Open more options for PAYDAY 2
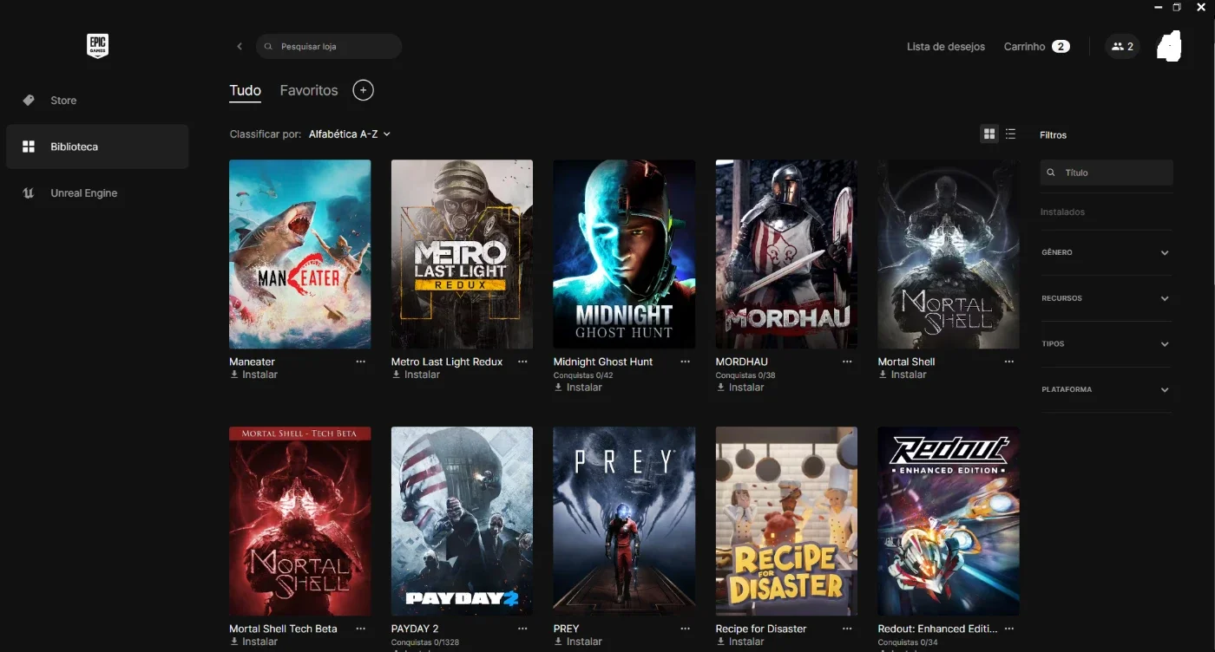Viewport: 1215px width, 652px height. tap(522, 629)
